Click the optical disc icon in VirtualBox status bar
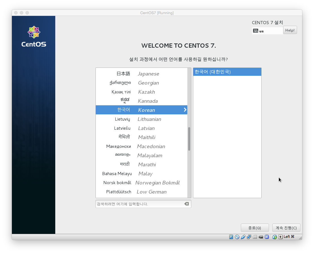 pyautogui.click(x=237, y=237)
